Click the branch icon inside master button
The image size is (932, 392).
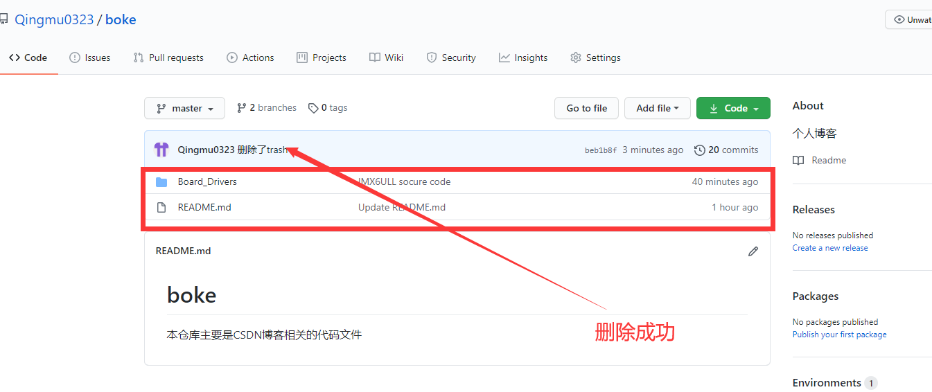click(x=161, y=108)
